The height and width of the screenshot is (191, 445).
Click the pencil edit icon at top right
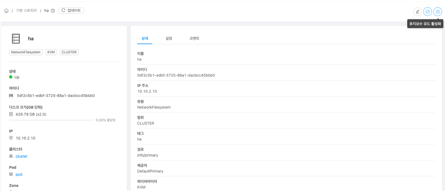click(x=417, y=11)
